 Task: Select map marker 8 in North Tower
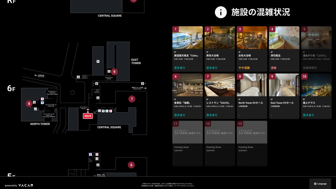point(29,104)
